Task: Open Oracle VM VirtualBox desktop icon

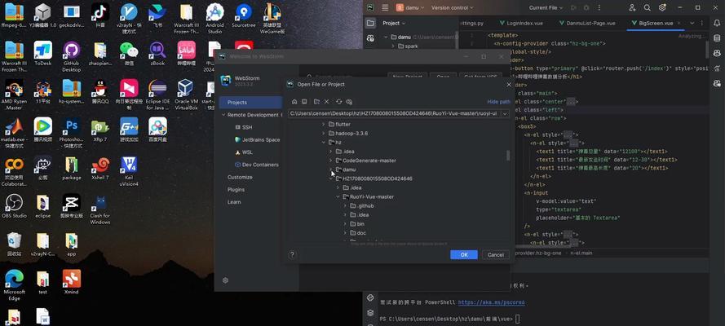Action: click(x=185, y=95)
